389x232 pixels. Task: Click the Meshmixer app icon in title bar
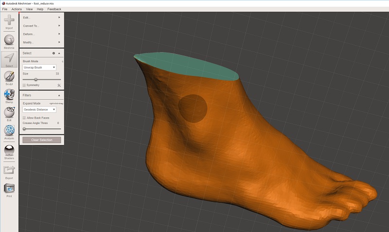point(3,3)
